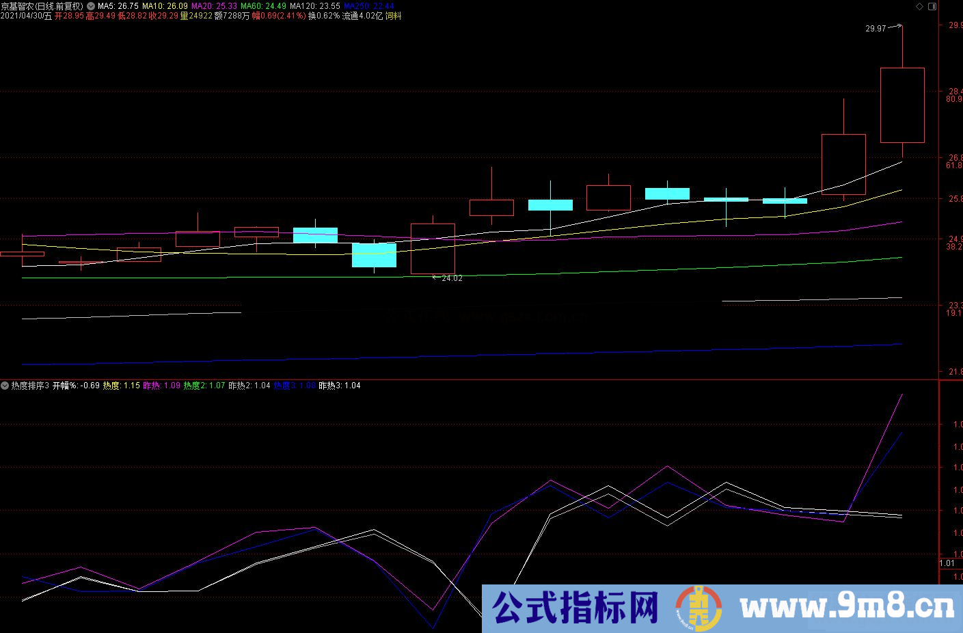Viewport: 963px width, 633px height.
Task: Click the turnover amount 额7288万
Action: (232, 16)
